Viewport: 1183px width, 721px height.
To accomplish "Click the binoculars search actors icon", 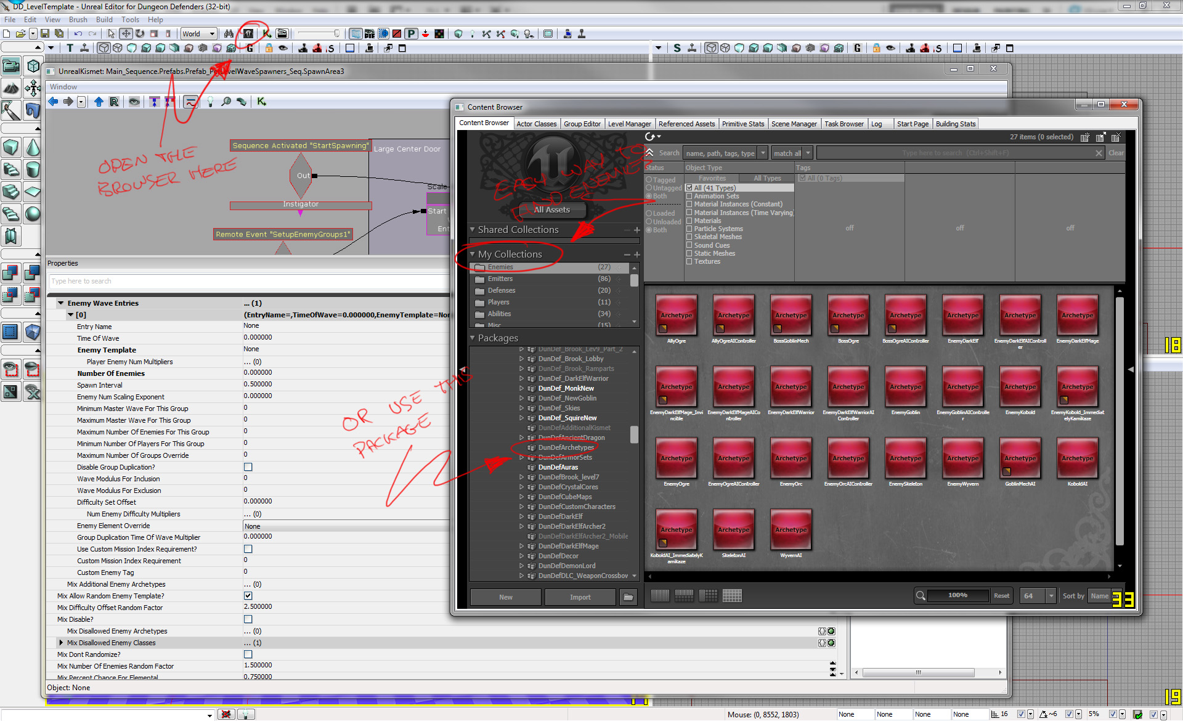I will [229, 33].
